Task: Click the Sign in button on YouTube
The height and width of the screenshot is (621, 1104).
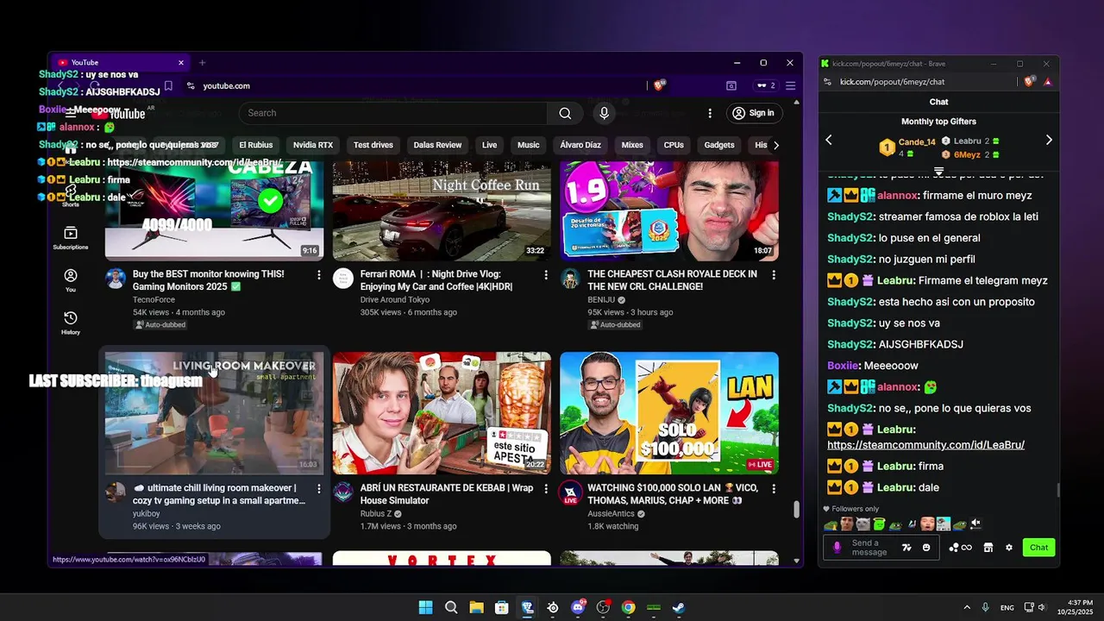Action: click(x=753, y=113)
